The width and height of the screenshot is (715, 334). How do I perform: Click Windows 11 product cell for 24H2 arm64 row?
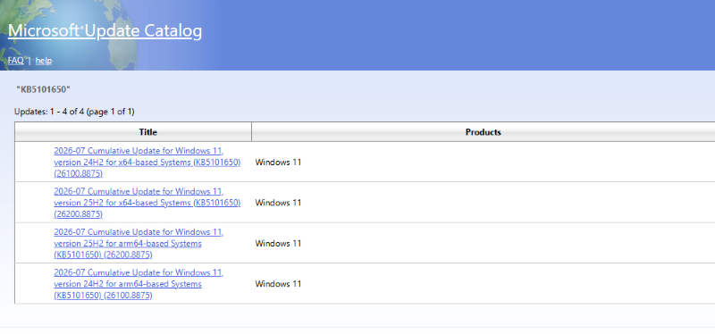click(278, 284)
